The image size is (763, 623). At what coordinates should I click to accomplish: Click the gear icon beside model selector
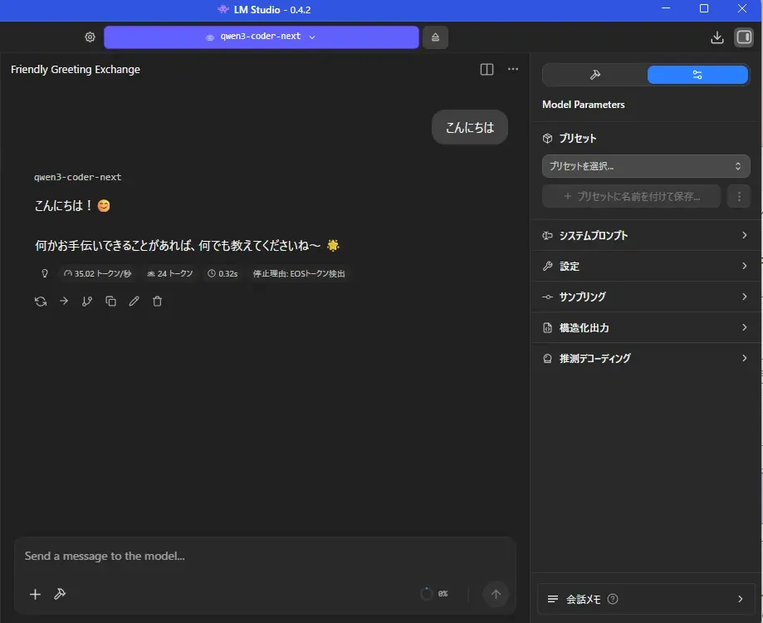pyautogui.click(x=90, y=37)
